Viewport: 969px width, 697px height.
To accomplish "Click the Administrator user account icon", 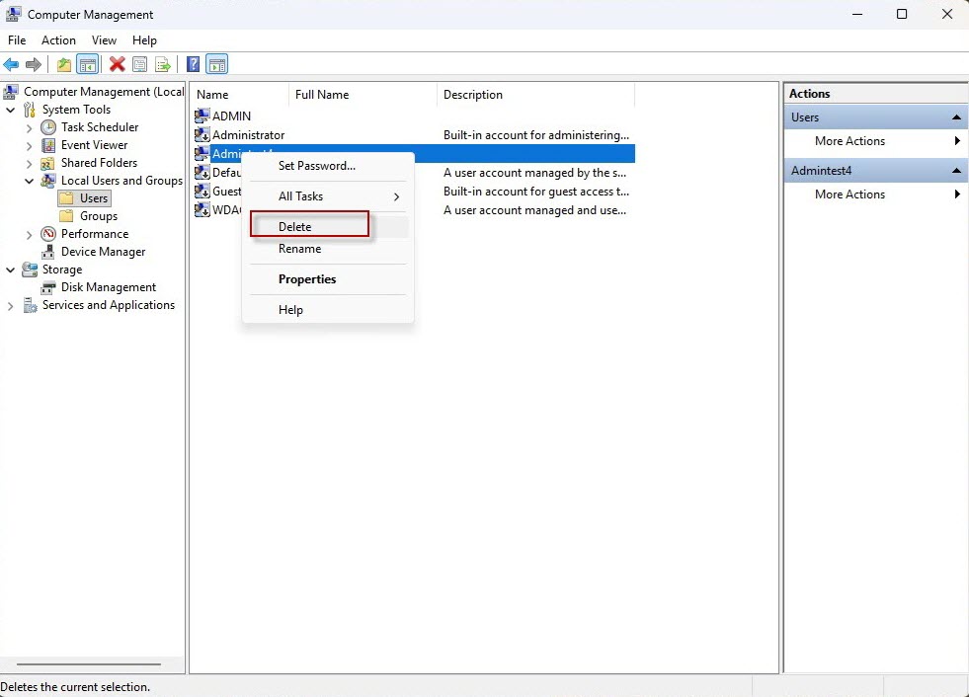I will click(x=202, y=134).
